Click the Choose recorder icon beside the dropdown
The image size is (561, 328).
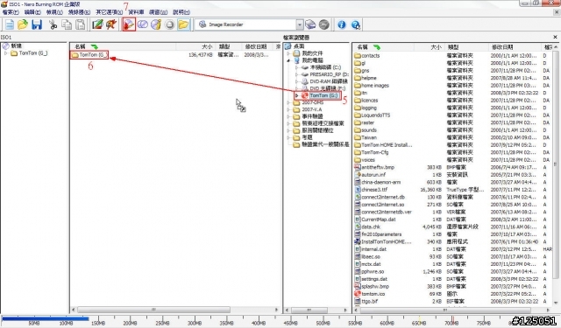pyautogui.click(x=310, y=24)
